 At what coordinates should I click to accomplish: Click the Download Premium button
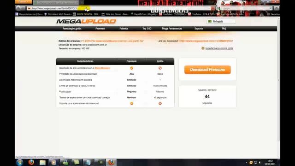[207, 70]
